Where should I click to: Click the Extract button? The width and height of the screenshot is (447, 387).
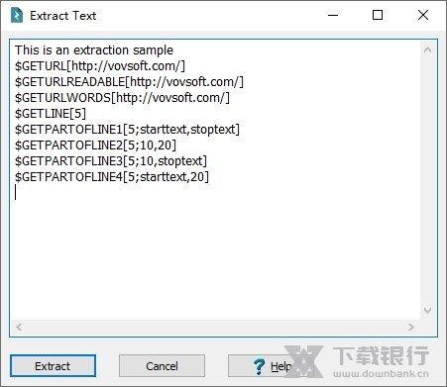pyautogui.click(x=53, y=365)
